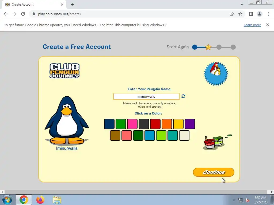Choose the green penguin color
274x205 pixels.
[x=121, y=124]
